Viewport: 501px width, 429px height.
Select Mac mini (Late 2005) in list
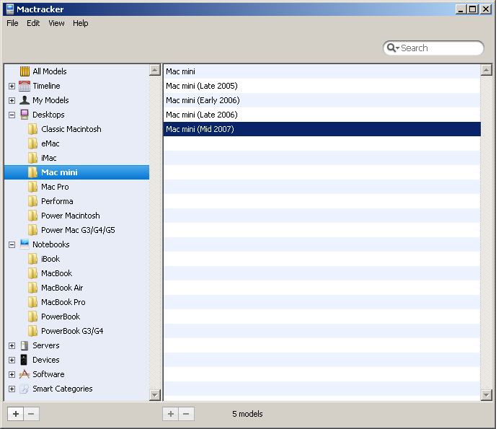coord(322,86)
